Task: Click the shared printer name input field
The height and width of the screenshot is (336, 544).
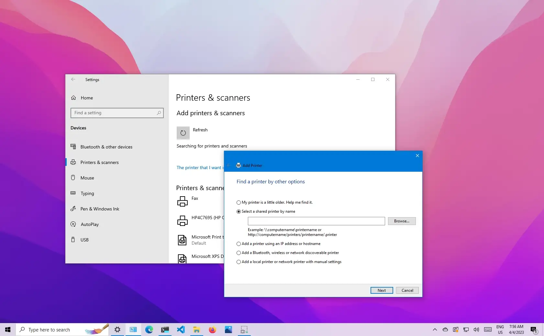Action: (x=316, y=221)
